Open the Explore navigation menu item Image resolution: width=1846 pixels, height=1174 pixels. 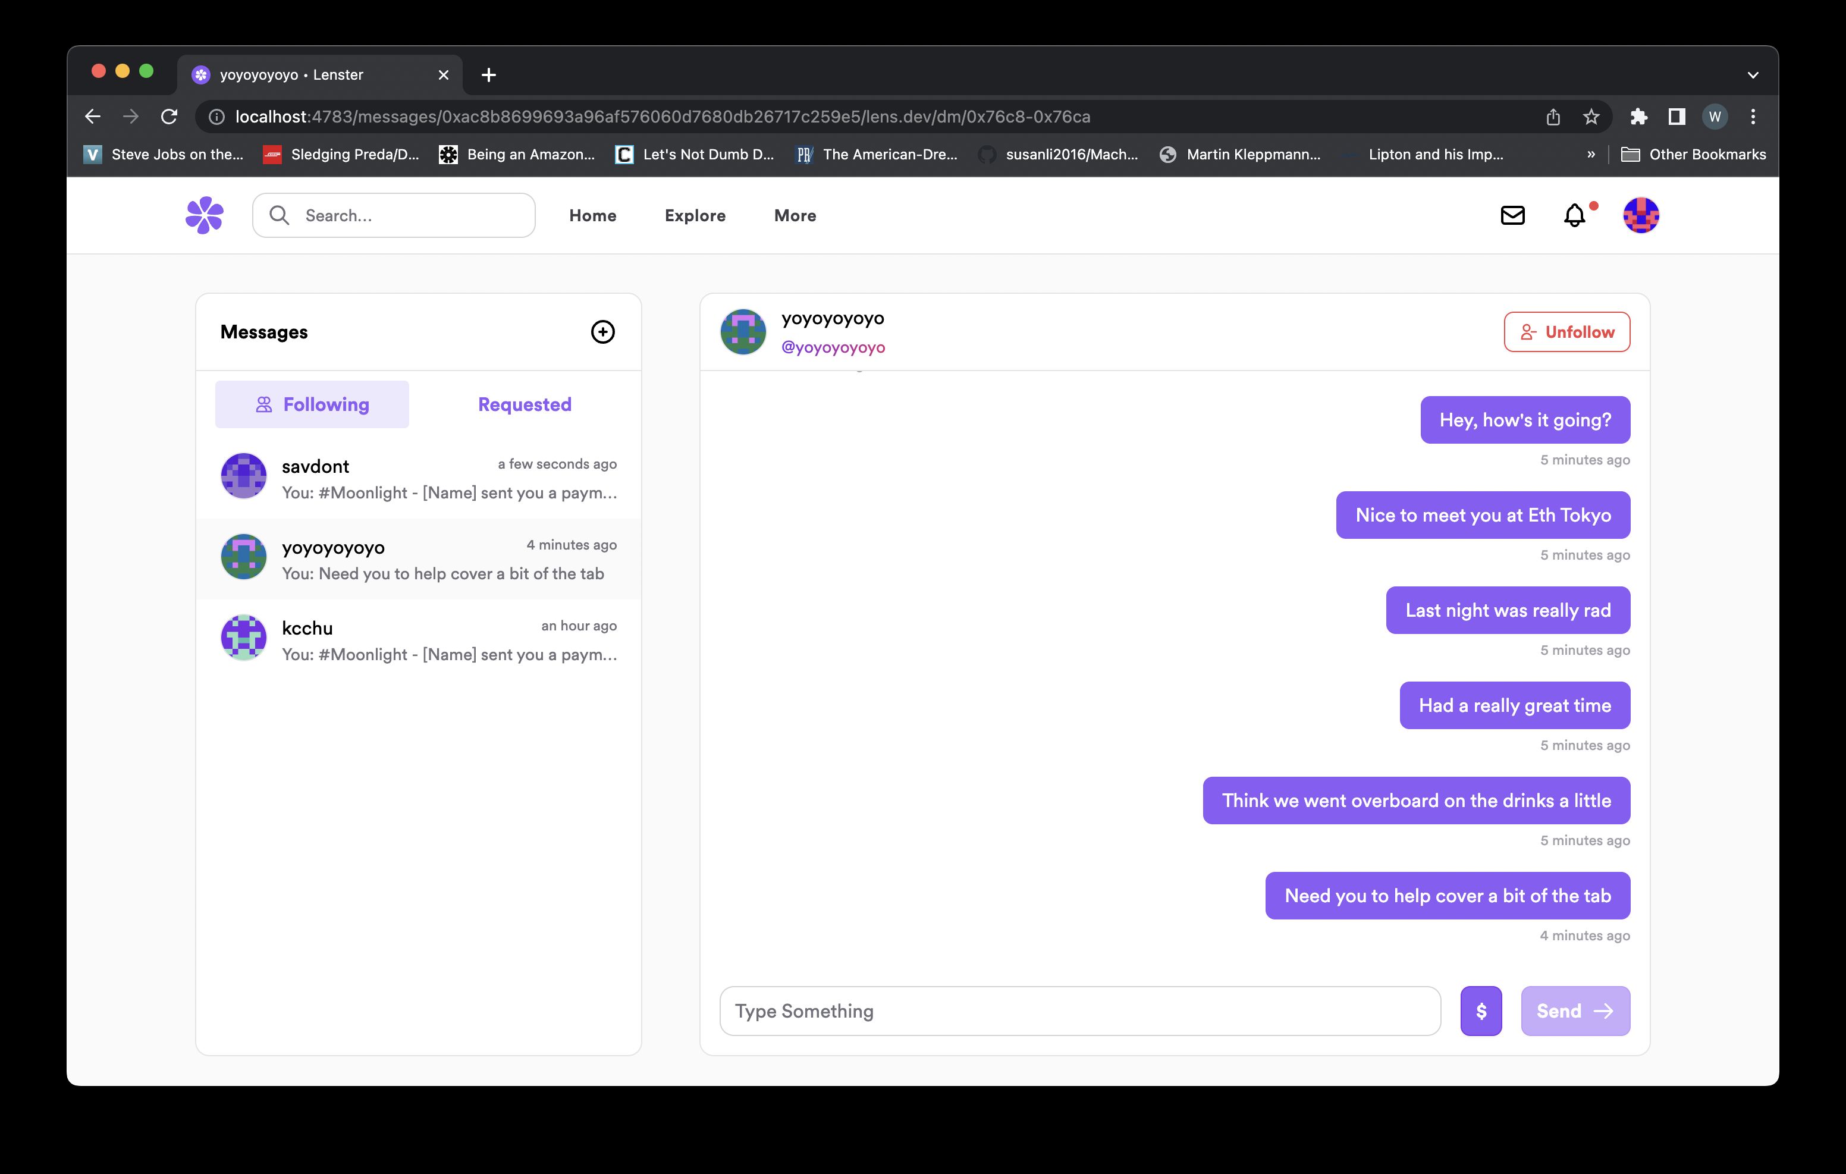pos(694,215)
